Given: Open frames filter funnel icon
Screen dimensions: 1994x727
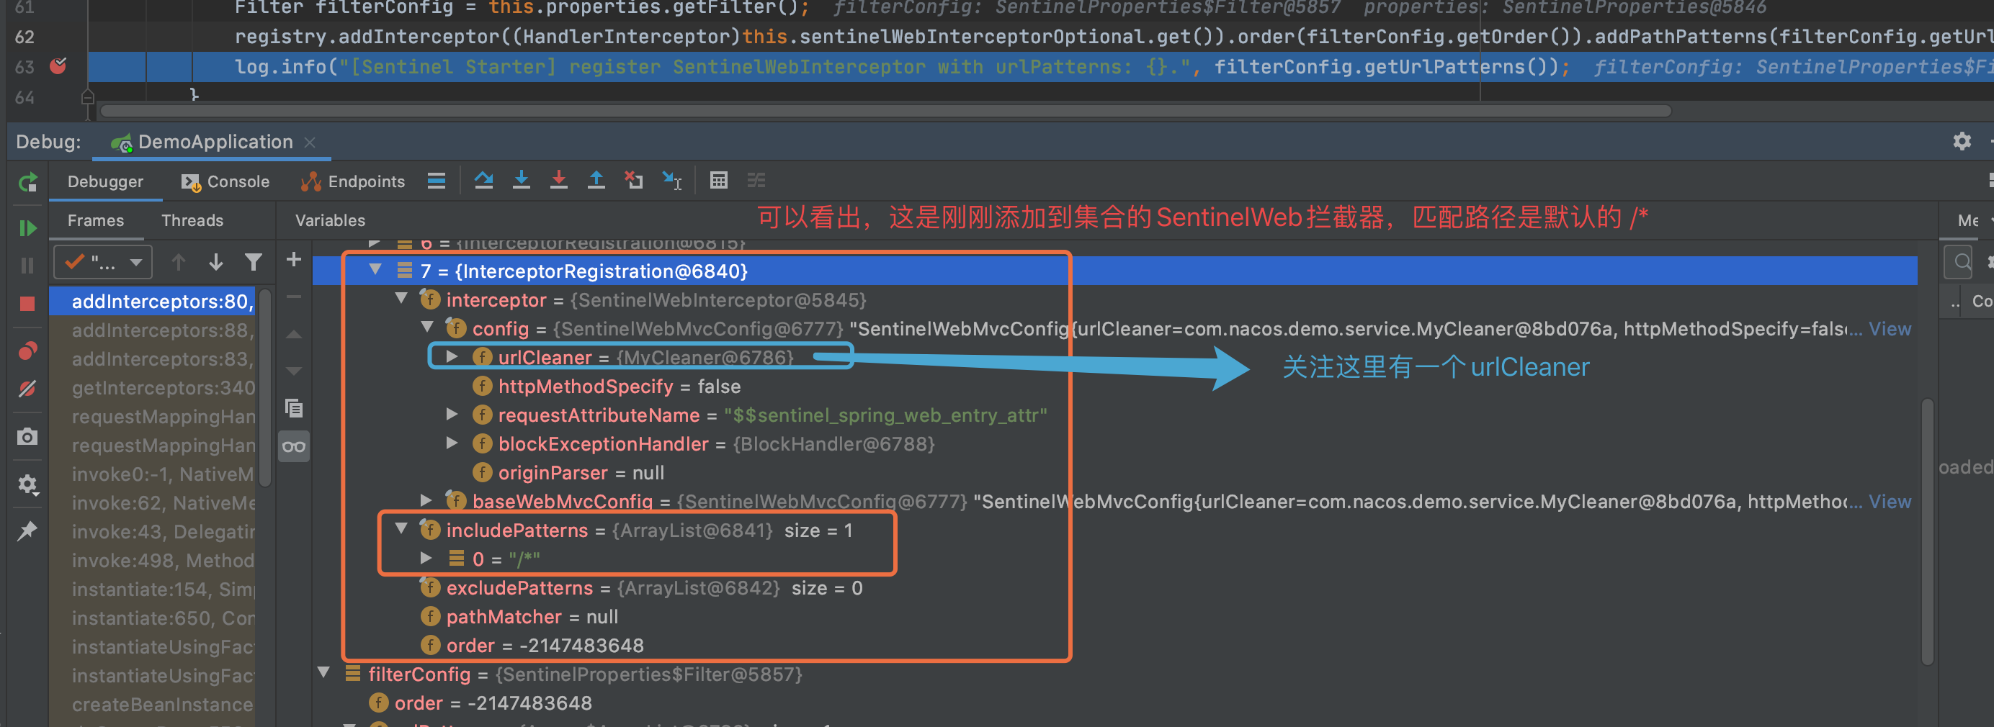Looking at the screenshot, I should click(x=253, y=263).
